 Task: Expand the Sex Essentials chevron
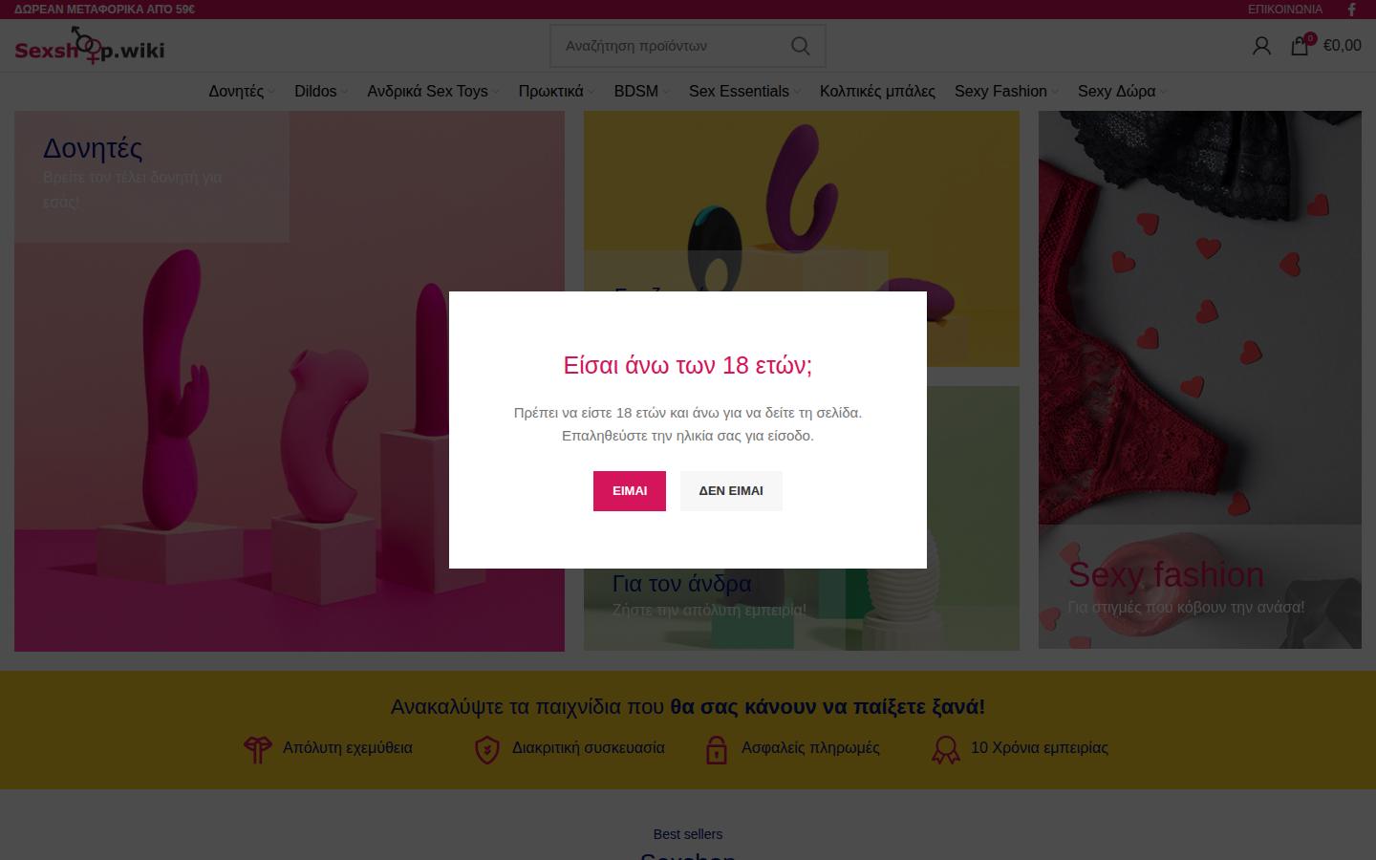pos(797,93)
